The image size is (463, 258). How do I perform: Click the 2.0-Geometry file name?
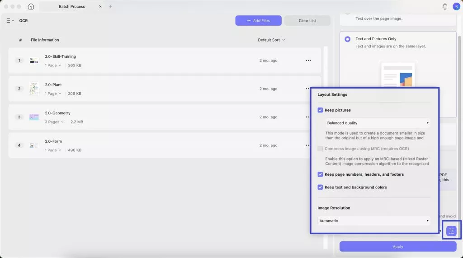pyautogui.click(x=57, y=113)
